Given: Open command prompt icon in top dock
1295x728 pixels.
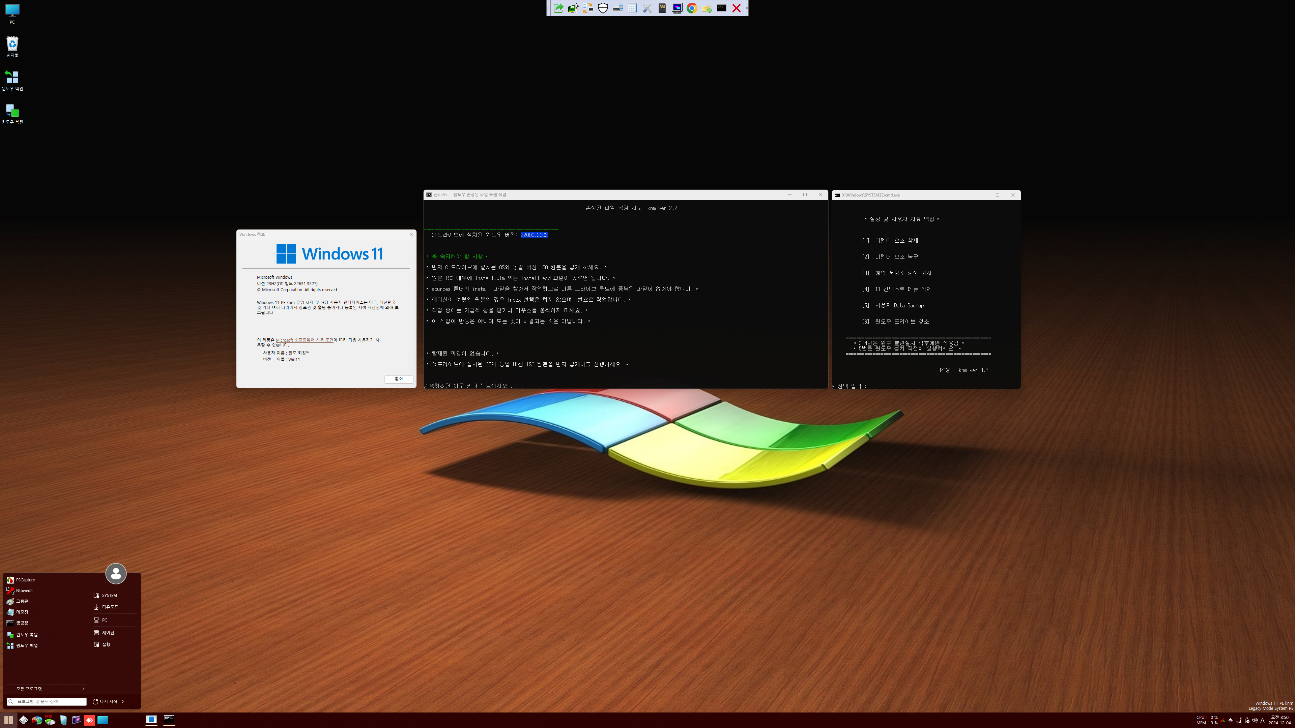Looking at the screenshot, I should pos(721,8).
